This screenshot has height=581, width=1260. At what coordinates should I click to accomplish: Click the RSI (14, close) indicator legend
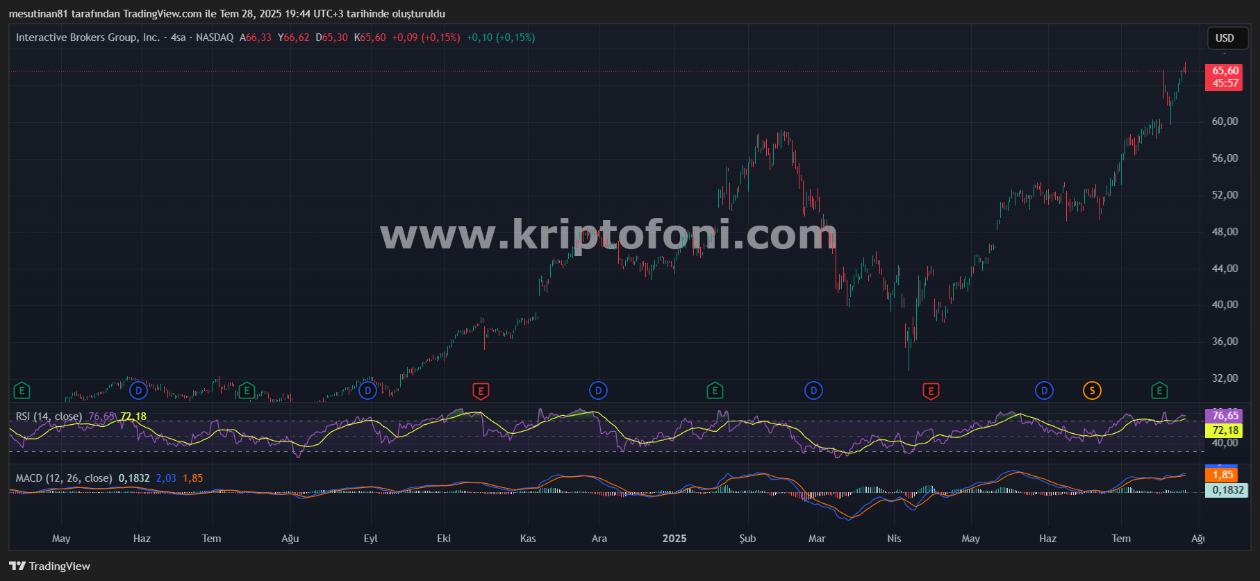tap(49, 416)
